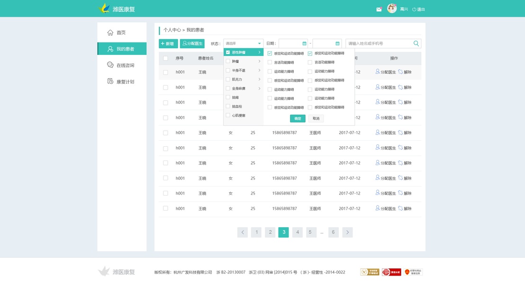
Task: Click the green 分配医生 toolbar button
Action: [192, 44]
